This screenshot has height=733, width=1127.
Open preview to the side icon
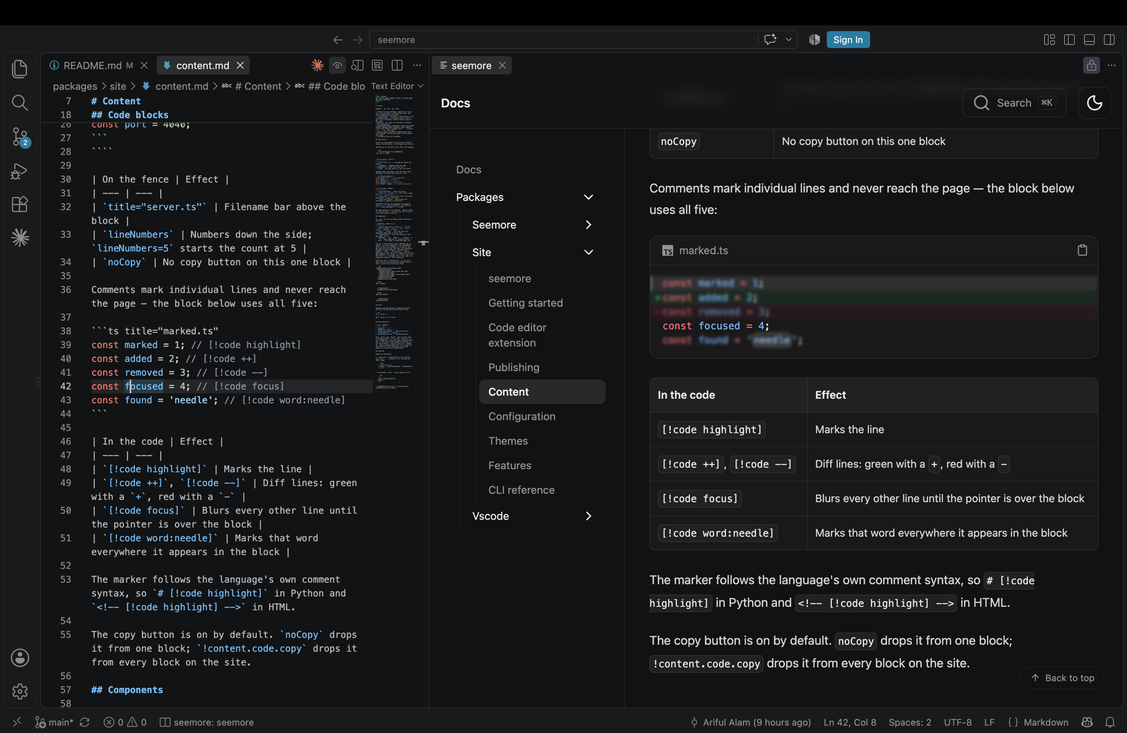click(x=357, y=65)
